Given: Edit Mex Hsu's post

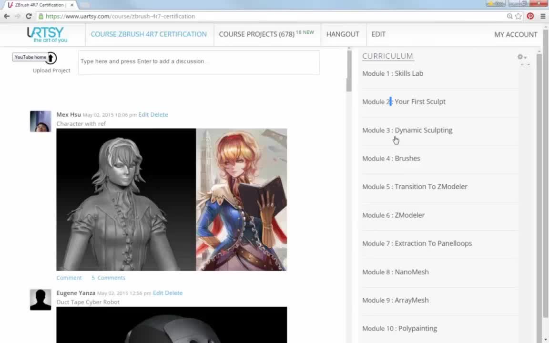Looking at the screenshot, I should (143, 114).
